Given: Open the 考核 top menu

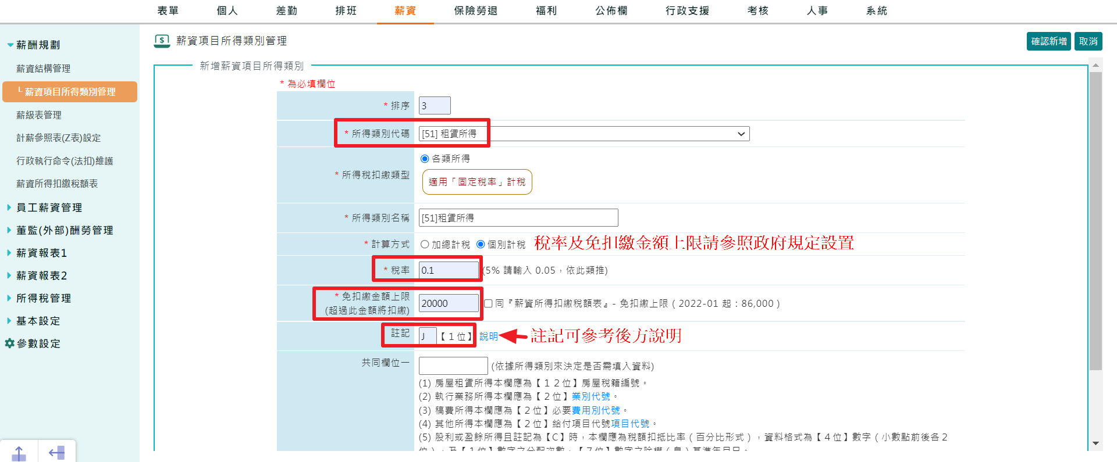Looking at the screenshot, I should [x=758, y=10].
